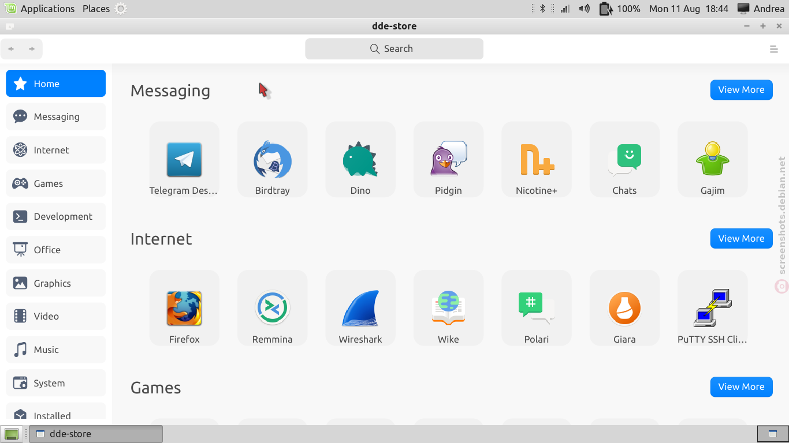This screenshot has height=443, width=789.
Task: Open the Dino messaging app
Action: [x=360, y=159]
